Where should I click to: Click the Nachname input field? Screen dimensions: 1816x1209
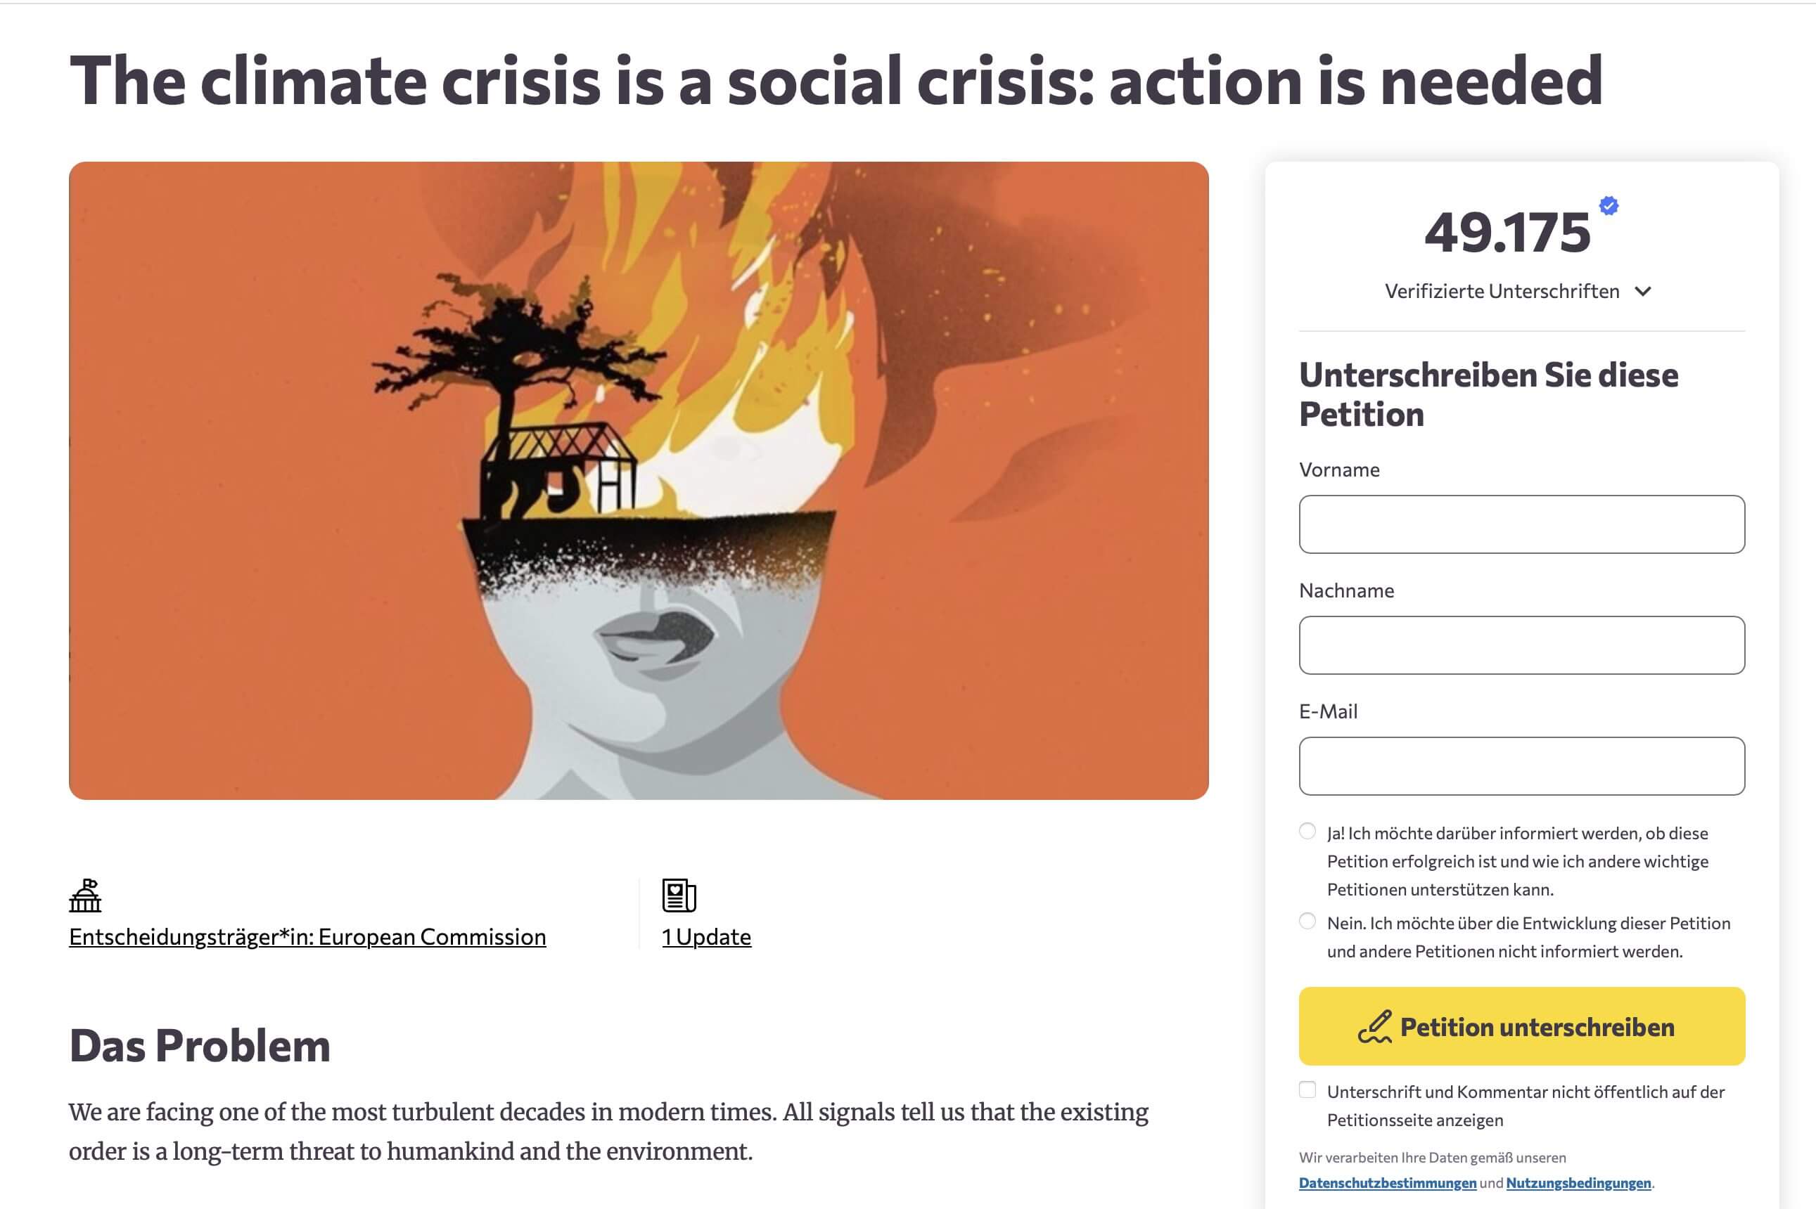1521,645
